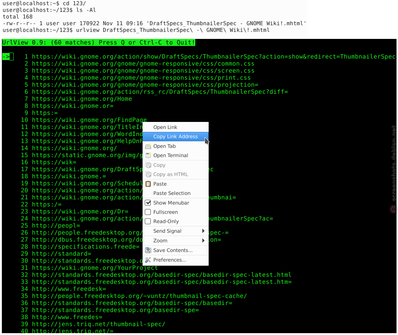The width and height of the screenshot is (398, 335).
Task: Choose Open Terminal menu entry
Action: pos(176,156)
